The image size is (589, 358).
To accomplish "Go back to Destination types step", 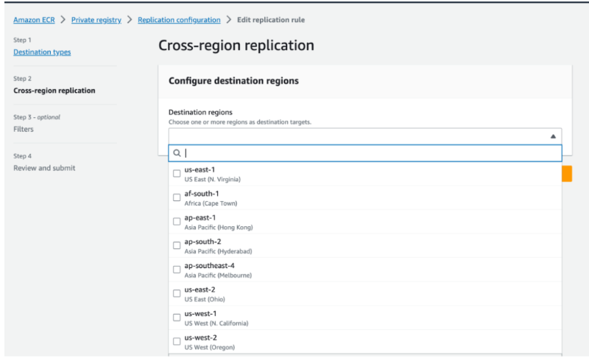I will tap(42, 52).
